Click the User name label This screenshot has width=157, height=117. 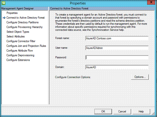62,48
